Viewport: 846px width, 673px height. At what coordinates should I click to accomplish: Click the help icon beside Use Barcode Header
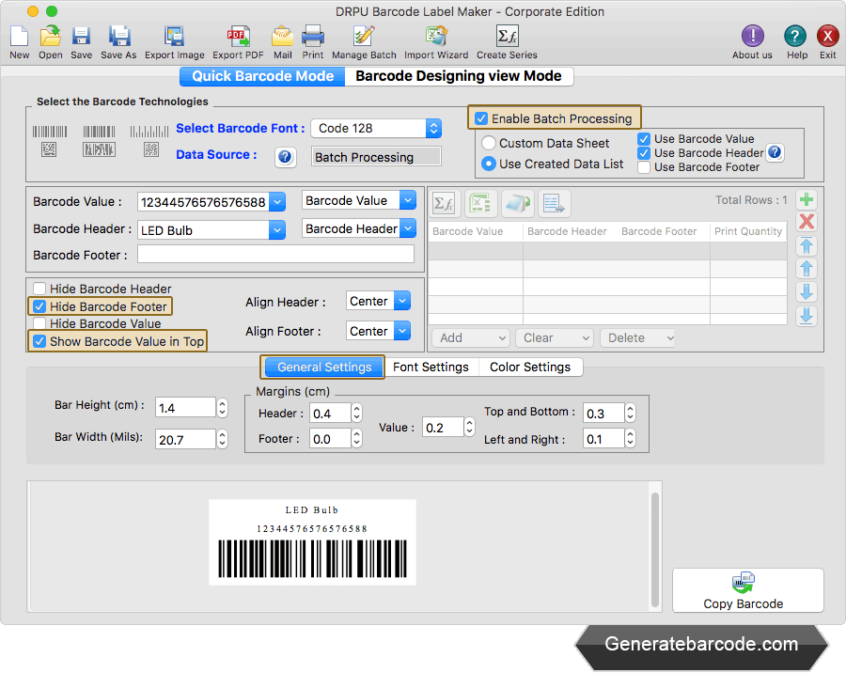click(775, 152)
